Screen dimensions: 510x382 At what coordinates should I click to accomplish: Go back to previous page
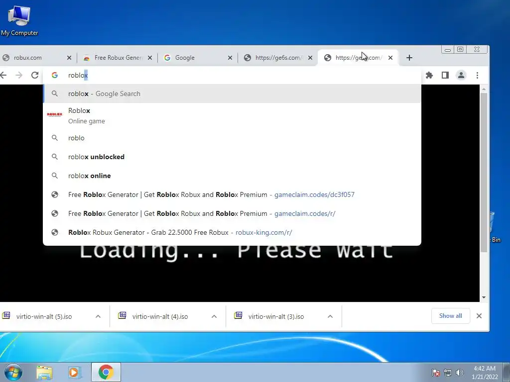tap(3, 75)
